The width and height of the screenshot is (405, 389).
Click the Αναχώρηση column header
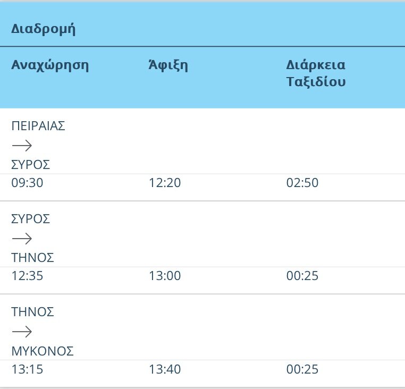pos(50,65)
